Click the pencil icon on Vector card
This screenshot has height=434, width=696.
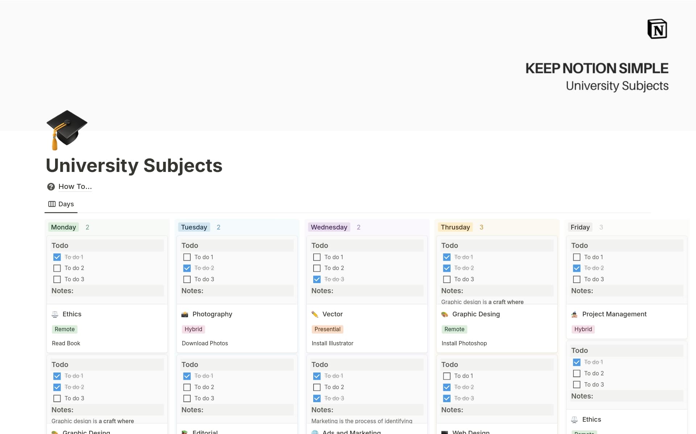click(x=316, y=314)
